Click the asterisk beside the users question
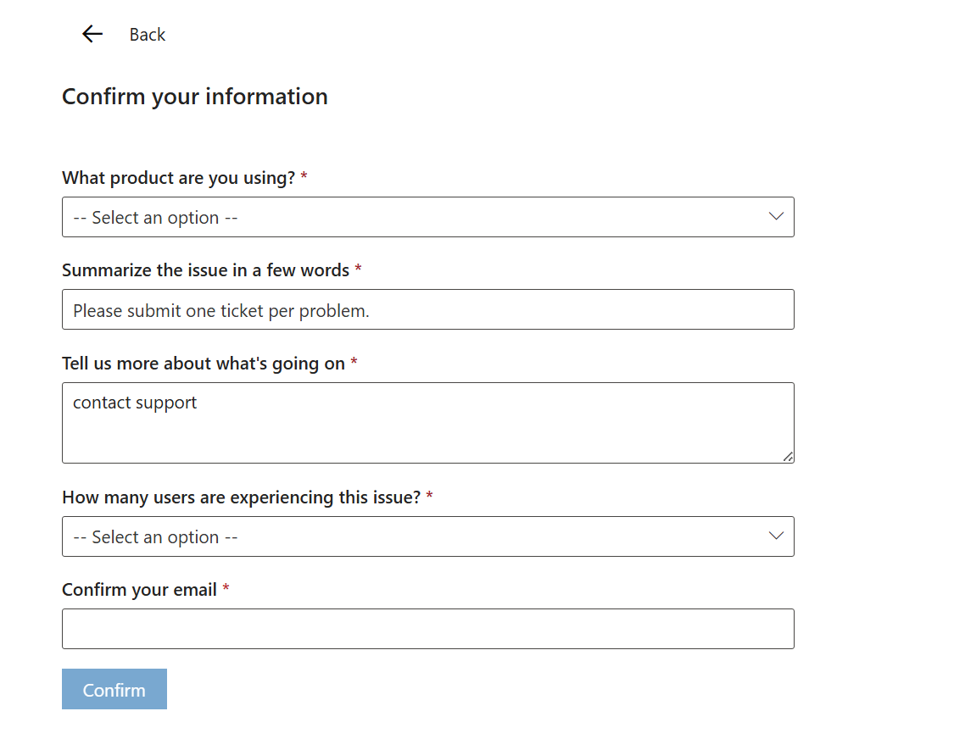Screen dimensions: 954x739 (430, 497)
